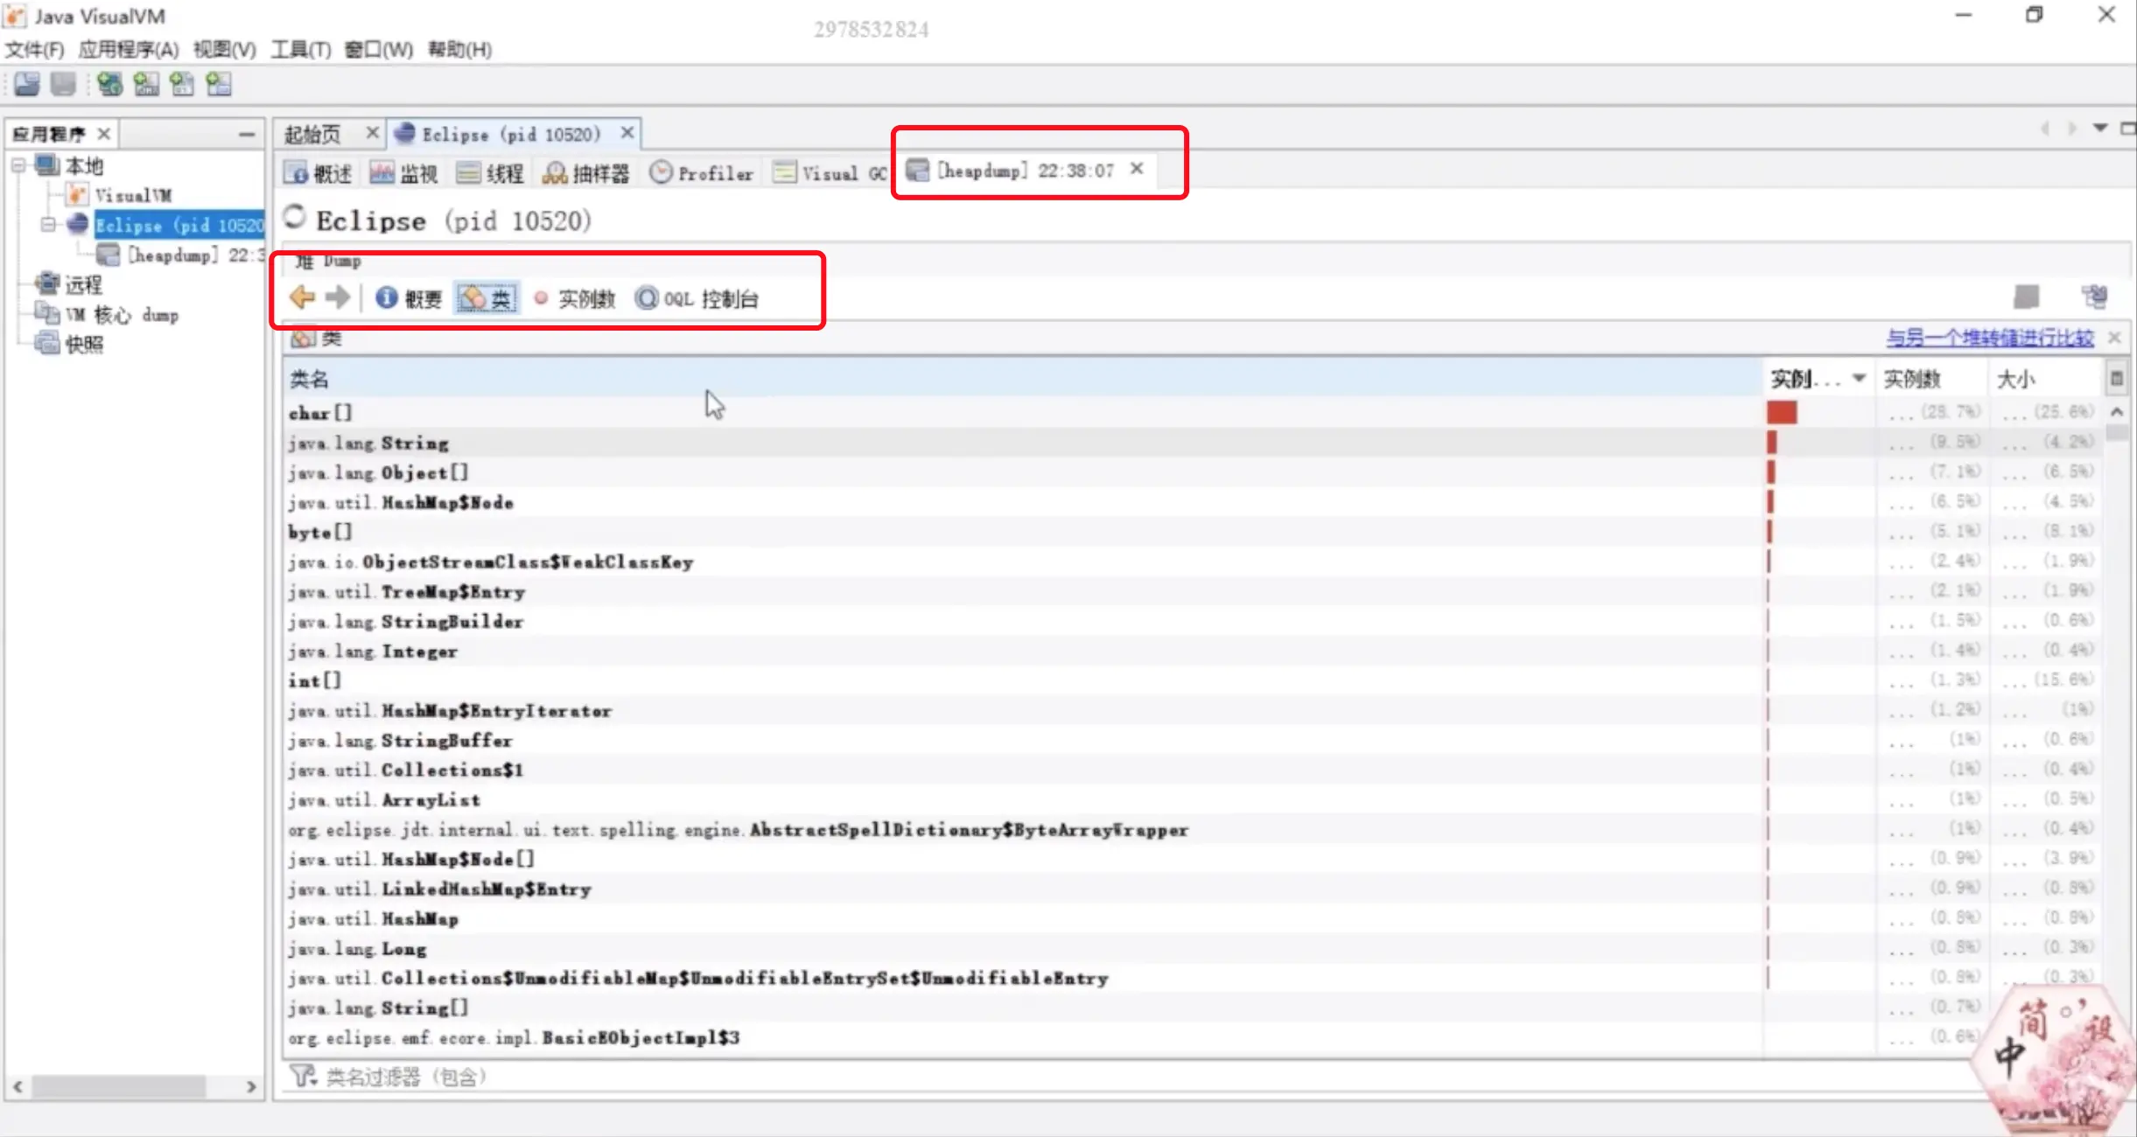Switch to 概要 (Summary) view
Viewport: 2137px width, 1137px height.
point(409,299)
